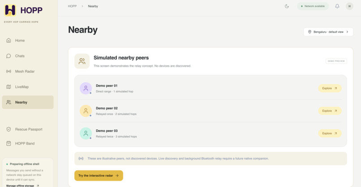This screenshot has height=187, width=361.
Task: Click the Network available status badge
Action: tap(313, 6)
